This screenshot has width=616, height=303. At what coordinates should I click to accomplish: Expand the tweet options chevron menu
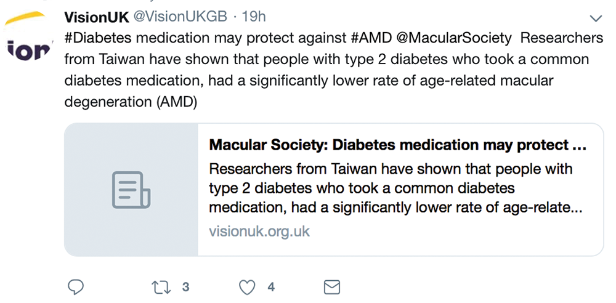click(596, 17)
